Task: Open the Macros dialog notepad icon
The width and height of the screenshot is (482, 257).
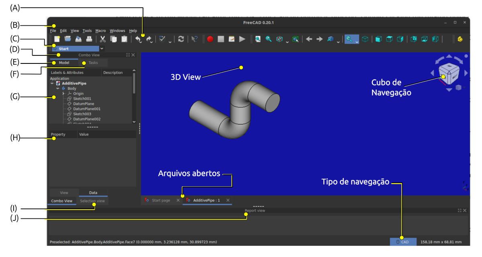Action: 232,39
